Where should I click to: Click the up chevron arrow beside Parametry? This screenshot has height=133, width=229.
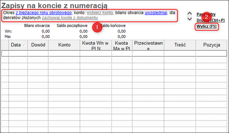[x=189, y=14]
